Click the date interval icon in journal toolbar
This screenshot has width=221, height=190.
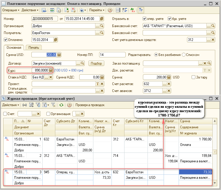point(24,105)
